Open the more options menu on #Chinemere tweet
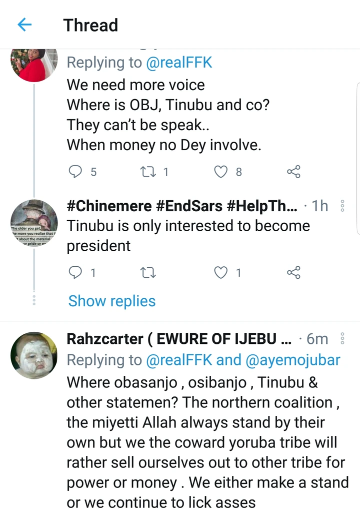 click(342, 205)
